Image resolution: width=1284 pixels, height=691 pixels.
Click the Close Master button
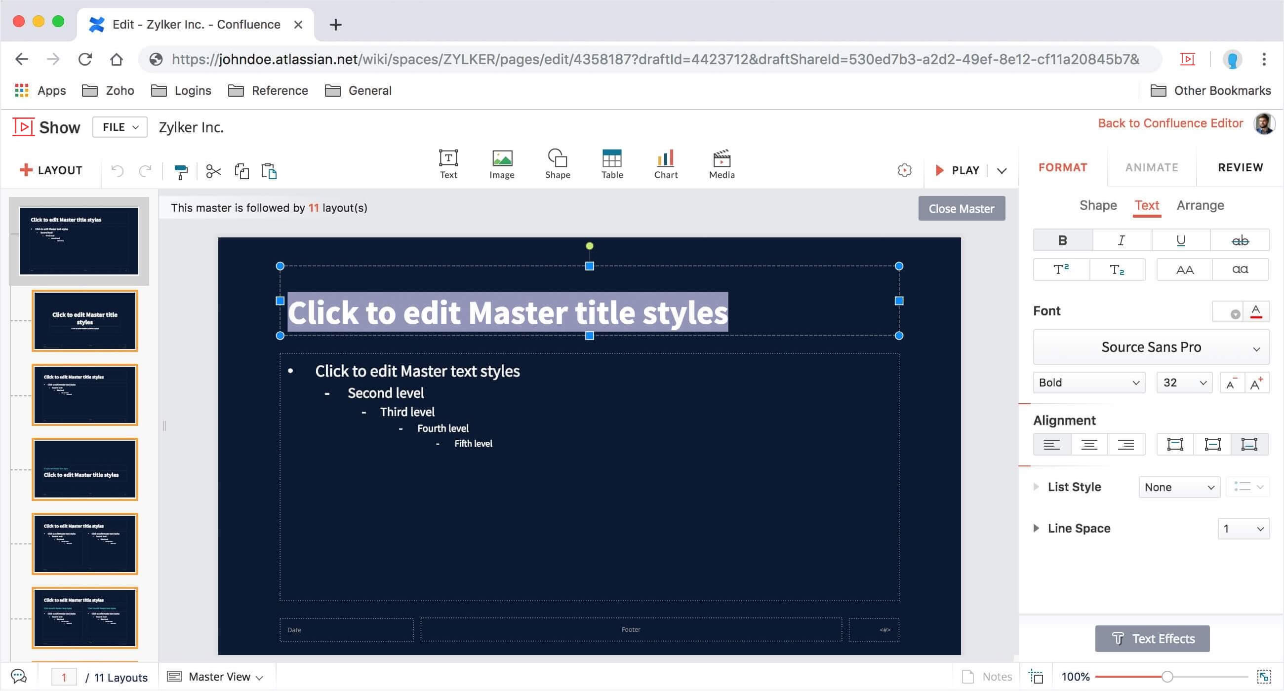[x=961, y=209]
